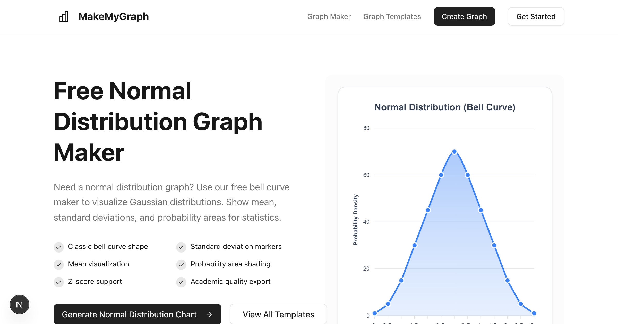
Task: Click checkmark icon beside Academic quality export
Action: (181, 282)
